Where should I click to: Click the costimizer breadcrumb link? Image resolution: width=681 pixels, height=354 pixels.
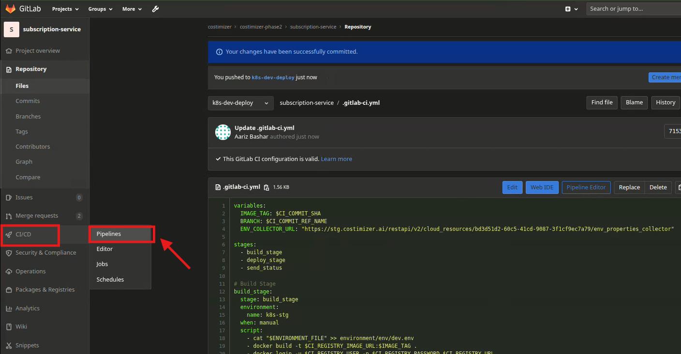tap(220, 27)
